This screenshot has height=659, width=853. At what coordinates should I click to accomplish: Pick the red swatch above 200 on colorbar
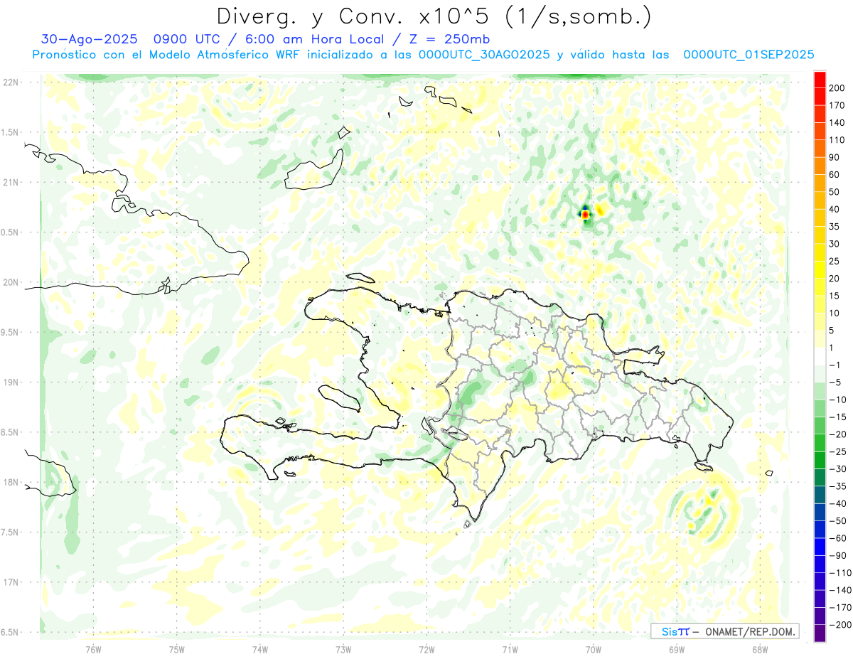[820, 80]
